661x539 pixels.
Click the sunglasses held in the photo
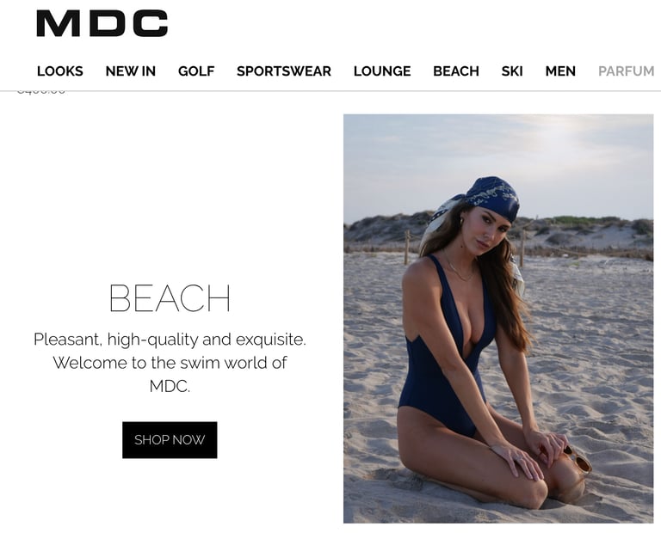click(578, 459)
